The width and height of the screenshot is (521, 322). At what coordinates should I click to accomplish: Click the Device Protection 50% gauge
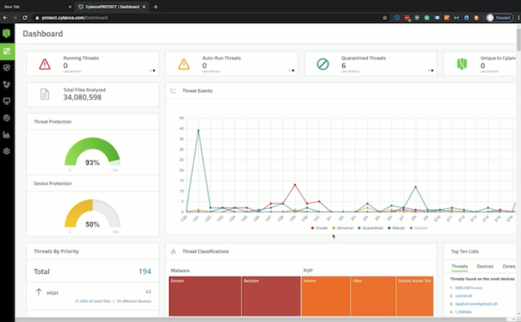[x=92, y=214]
